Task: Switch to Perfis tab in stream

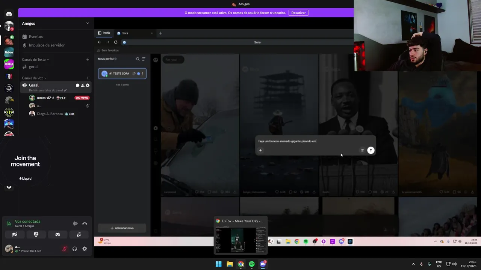Action: [104, 33]
